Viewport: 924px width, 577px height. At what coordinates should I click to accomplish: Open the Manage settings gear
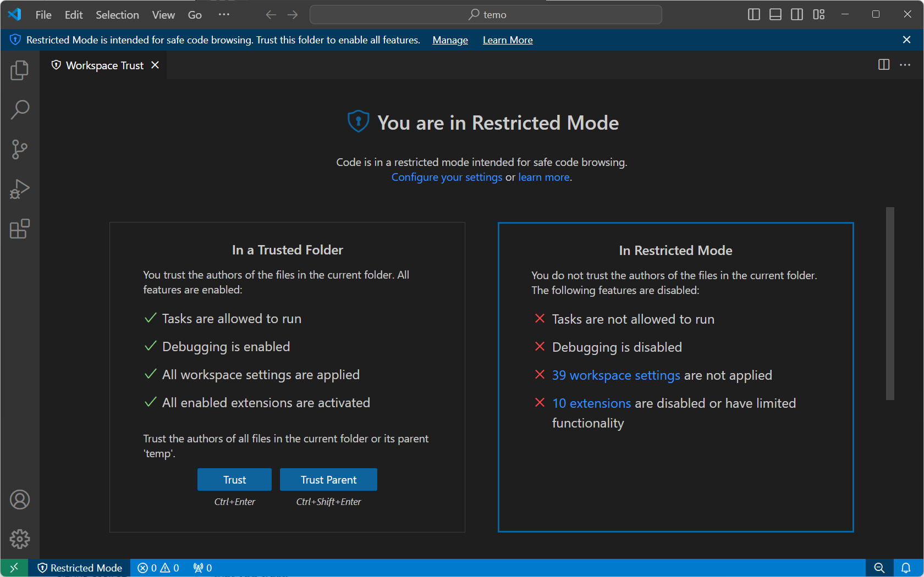20,539
